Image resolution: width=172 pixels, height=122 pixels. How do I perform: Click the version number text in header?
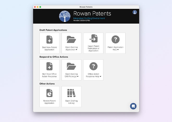tap(82, 21)
